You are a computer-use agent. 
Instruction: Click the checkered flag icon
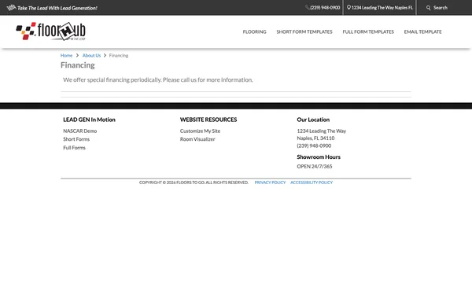tap(11, 8)
